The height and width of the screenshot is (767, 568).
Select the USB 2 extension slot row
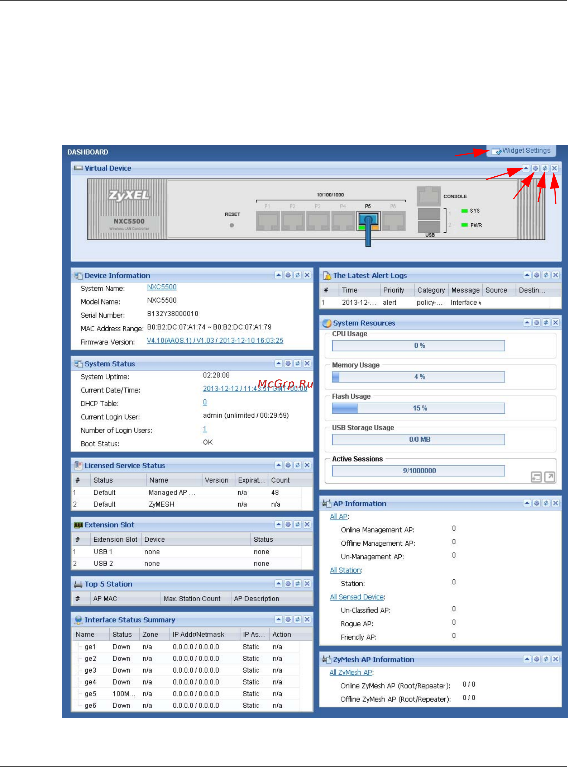pyautogui.click(x=187, y=564)
